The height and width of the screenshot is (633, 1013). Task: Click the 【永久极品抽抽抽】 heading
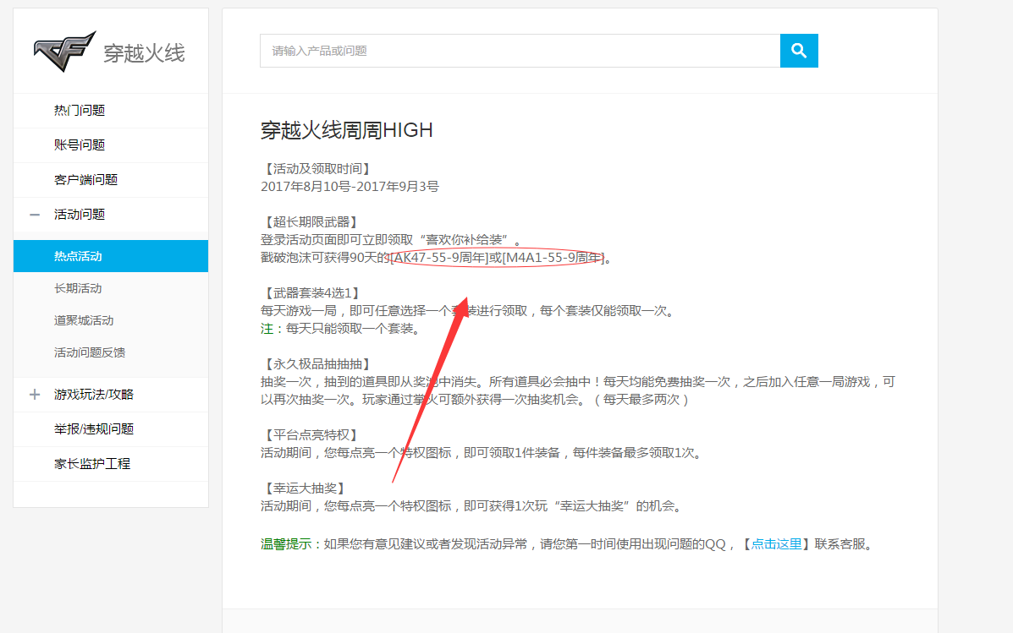pyautogui.click(x=317, y=364)
